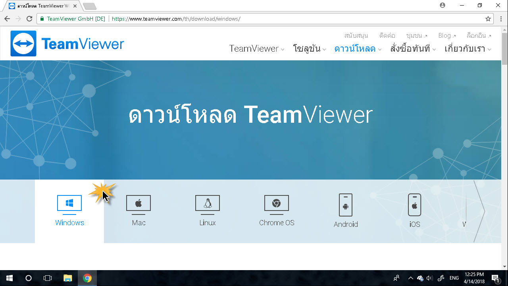Click the address bar URL
Screen dimensions: 508x286
tap(176, 19)
